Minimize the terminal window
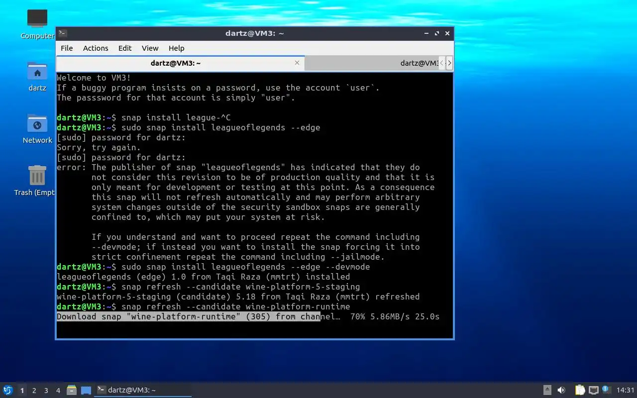 (x=426, y=33)
